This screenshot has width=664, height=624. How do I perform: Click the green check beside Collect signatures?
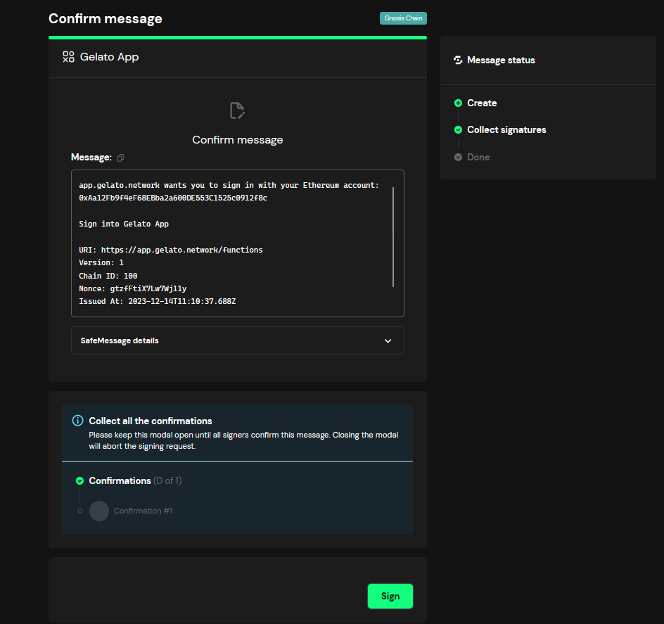pos(458,129)
